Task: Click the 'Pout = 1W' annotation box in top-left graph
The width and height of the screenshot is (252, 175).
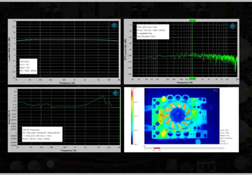Action: click(x=28, y=66)
